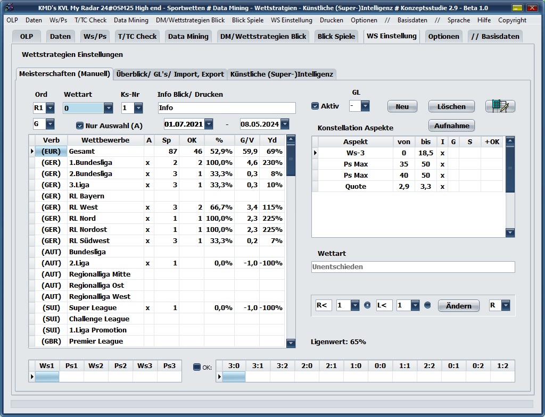Click the table edit icon button
This screenshot has height=417, width=545.
coord(500,106)
